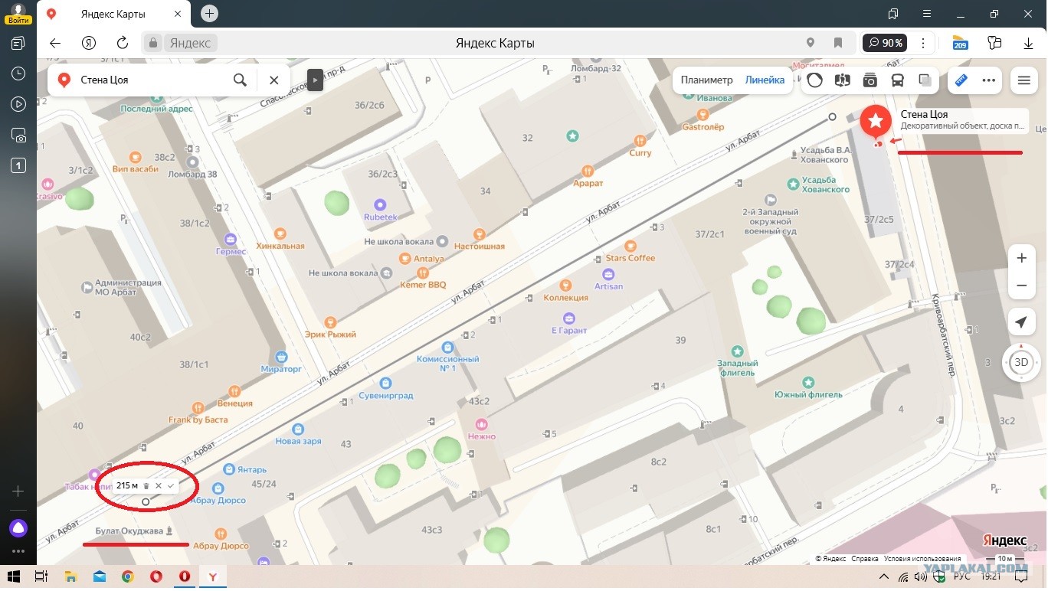Click the Стена Цоя red star marker
The height and width of the screenshot is (591, 1048).
pos(876,122)
